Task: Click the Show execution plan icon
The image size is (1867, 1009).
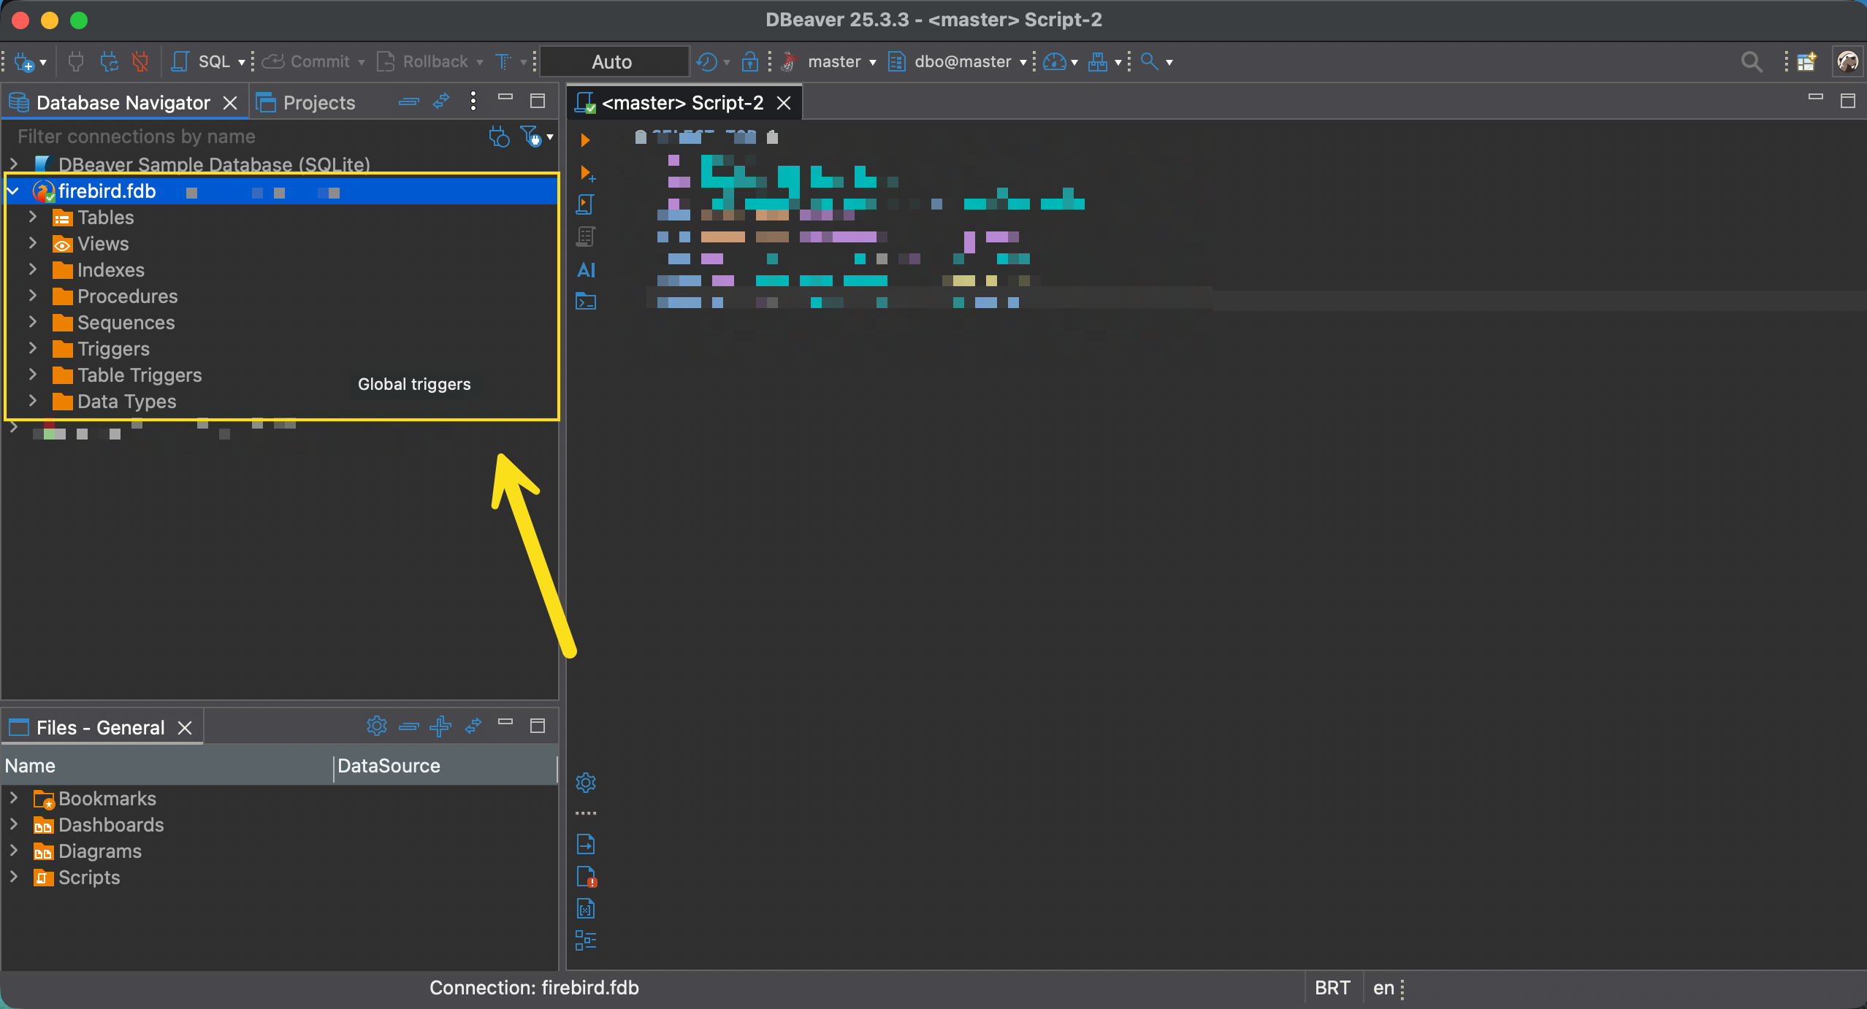Action: pyautogui.click(x=585, y=237)
